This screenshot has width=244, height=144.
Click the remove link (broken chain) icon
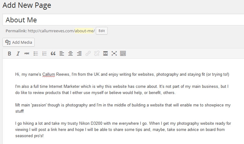point(97,54)
